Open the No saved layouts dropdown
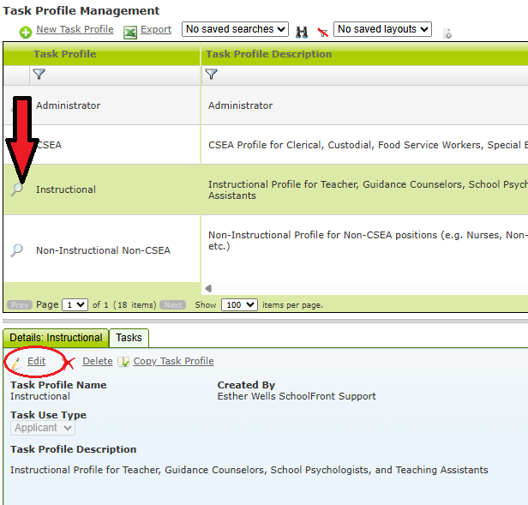 tap(382, 29)
